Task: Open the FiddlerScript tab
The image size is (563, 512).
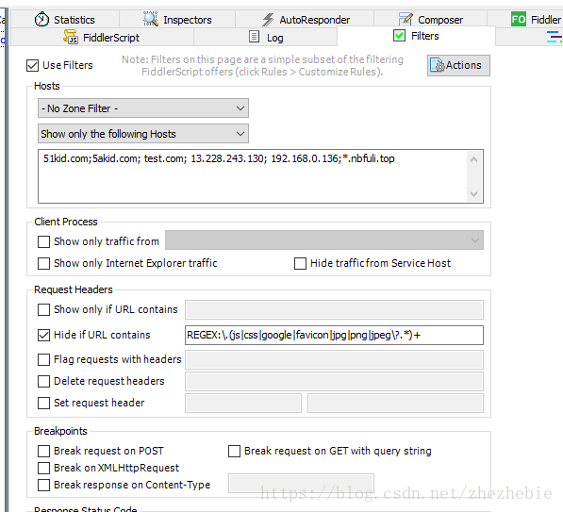Action: tap(103, 38)
